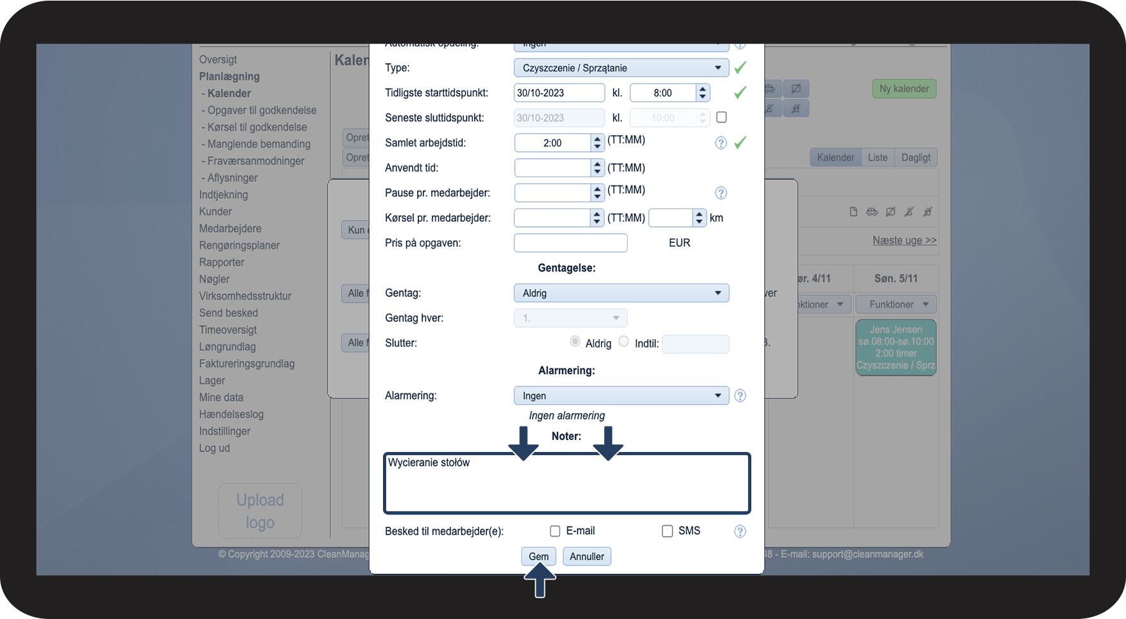1126x619 pixels.
Task: Click the Samlet arbejdstid time stepper
Action: coord(597,143)
